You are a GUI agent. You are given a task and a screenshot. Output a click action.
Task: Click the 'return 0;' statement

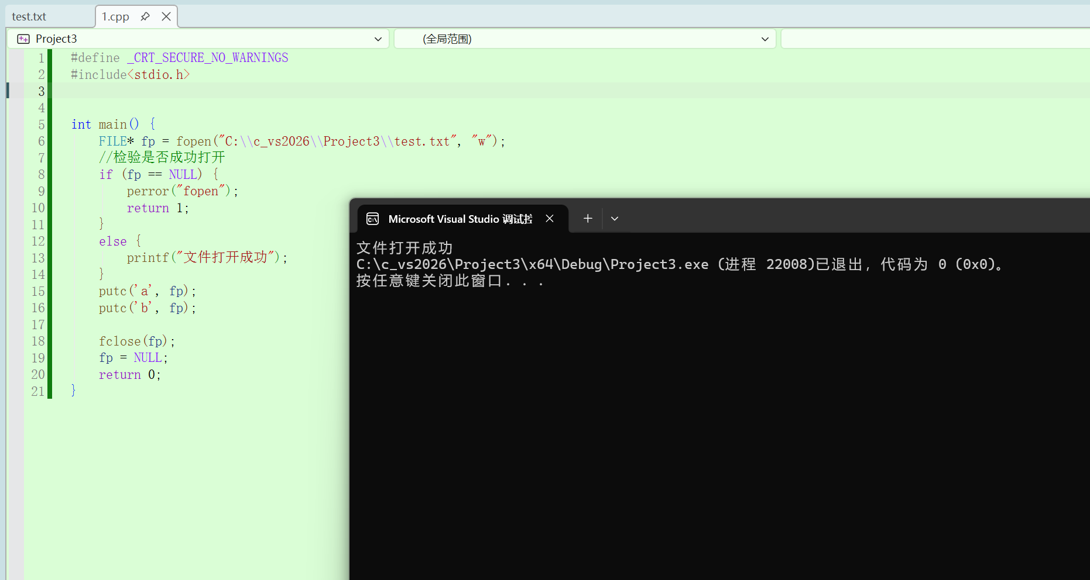[x=130, y=374]
